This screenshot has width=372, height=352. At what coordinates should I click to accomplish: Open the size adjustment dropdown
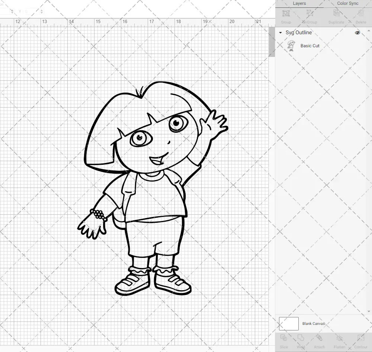point(41,12)
